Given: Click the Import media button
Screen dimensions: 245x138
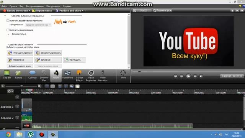Looking at the screenshot, I should [42, 11].
